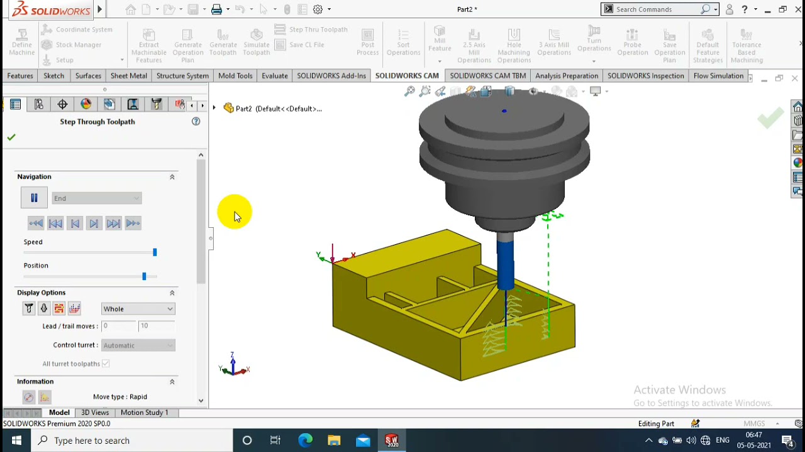Toggle tool holder display icon
Viewport: 805px width, 452px height.
(x=44, y=308)
